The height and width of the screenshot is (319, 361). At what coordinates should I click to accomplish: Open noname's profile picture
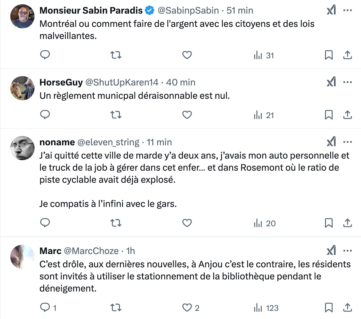(x=22, y=148)
